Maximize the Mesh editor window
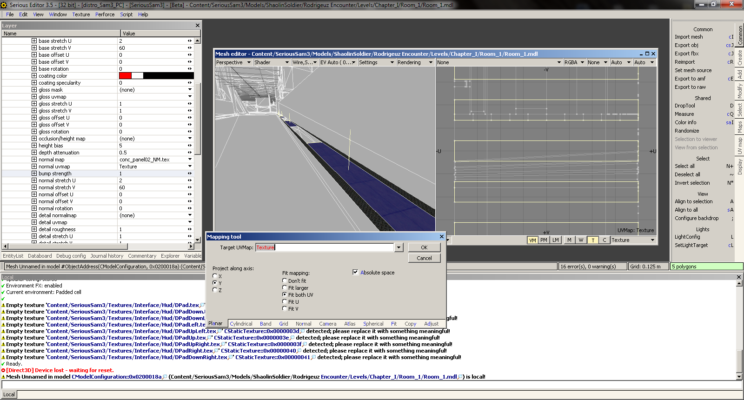Screen dimensions: 744x400 pyautogui.click(x=647, y=54)
